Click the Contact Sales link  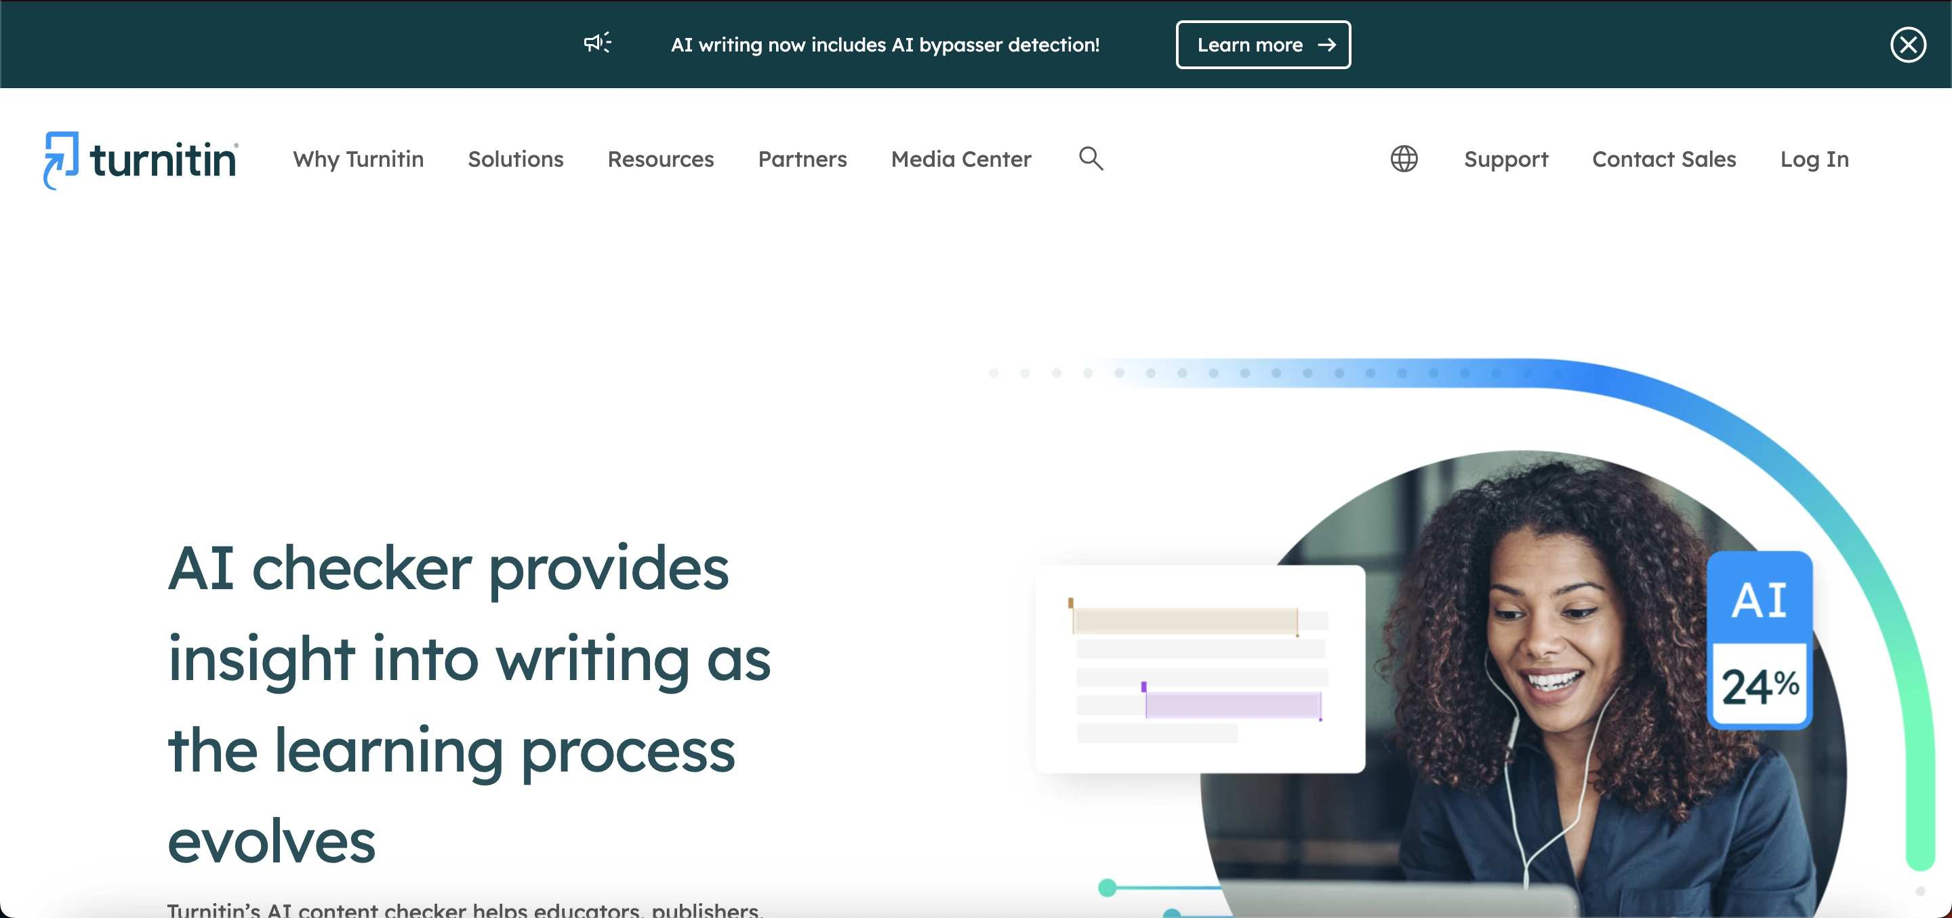(1663, 159)
